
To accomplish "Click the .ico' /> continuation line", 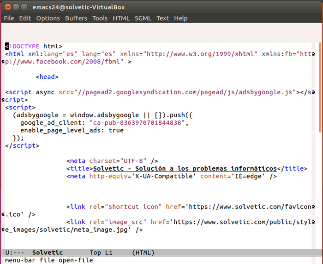I will [x=20, y=214].
